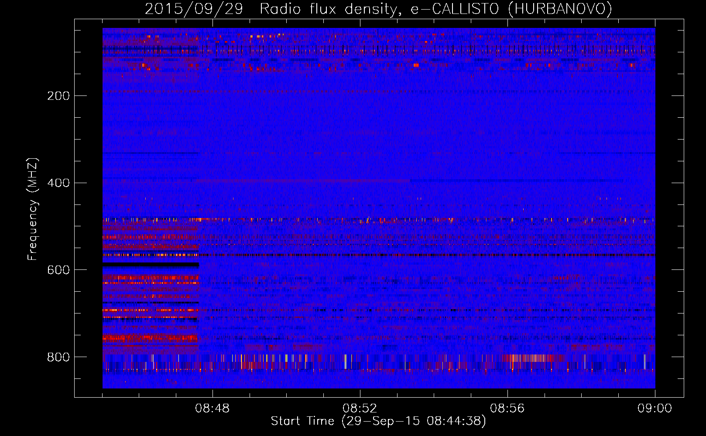706x436 pixels.
Task: Click the 200 frequency tick label
Action: 58,96
